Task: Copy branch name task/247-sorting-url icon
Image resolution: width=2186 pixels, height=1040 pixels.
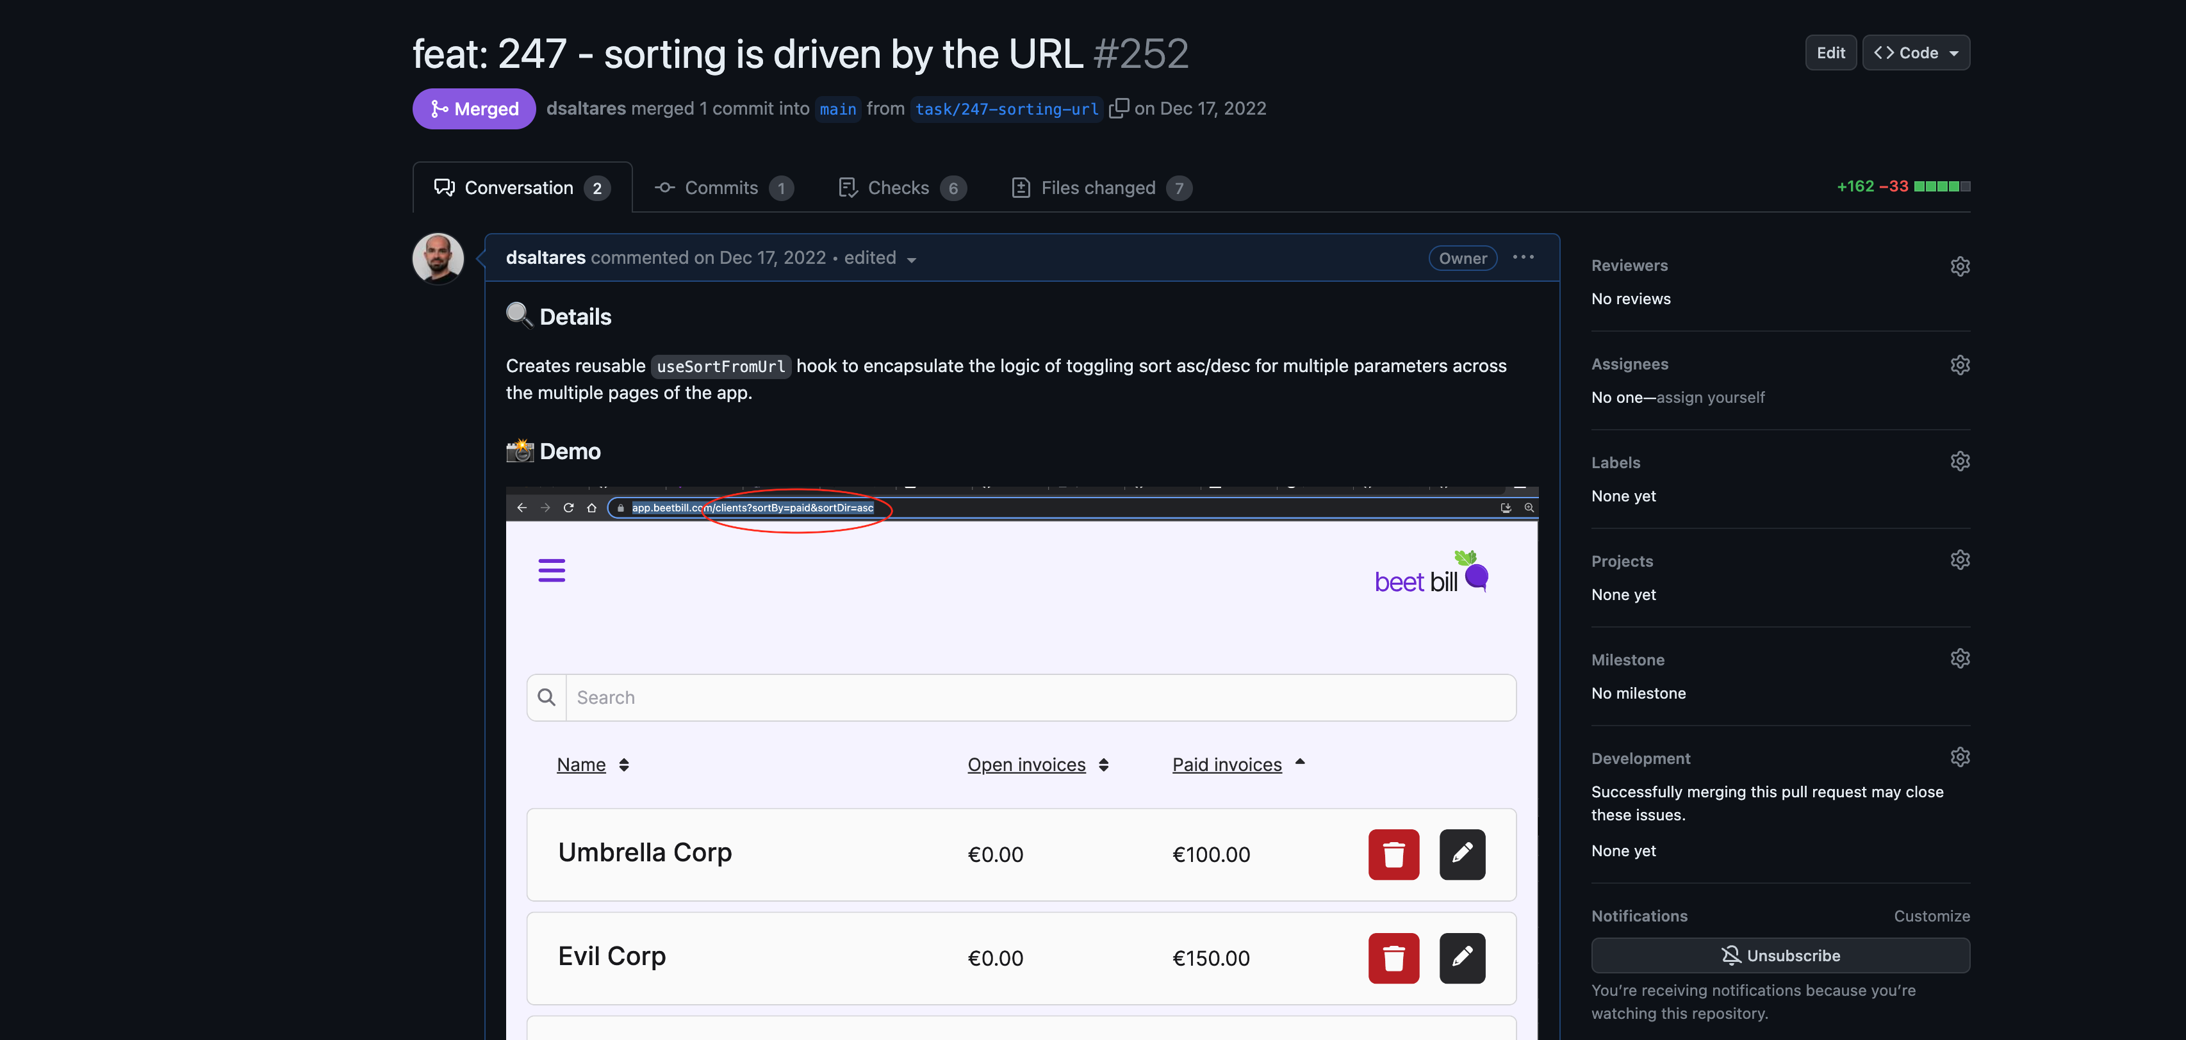Action: coord(1119,108)
